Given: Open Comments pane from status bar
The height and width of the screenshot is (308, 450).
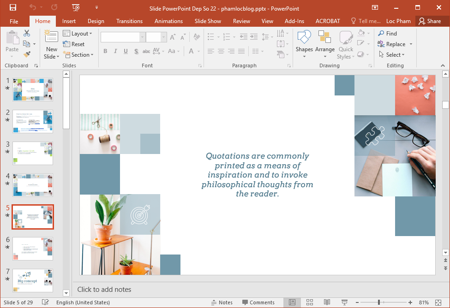Looking at the screenshot, I should [258, 302].
